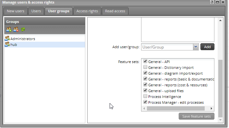Screen dimensions: 229x128
Task: Select the Administrators group icon
Action: click(x=7, y=38)
